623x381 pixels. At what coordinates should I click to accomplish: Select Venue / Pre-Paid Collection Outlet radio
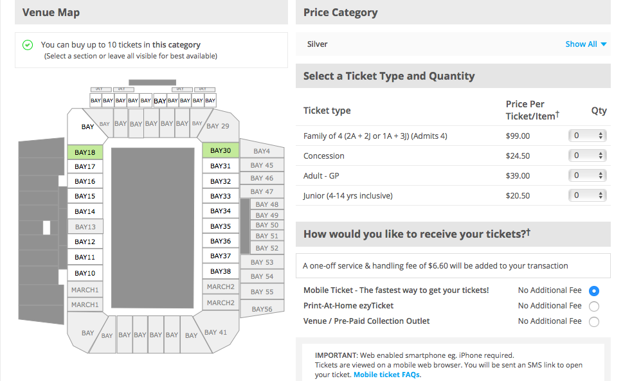(x=594, y=322)
